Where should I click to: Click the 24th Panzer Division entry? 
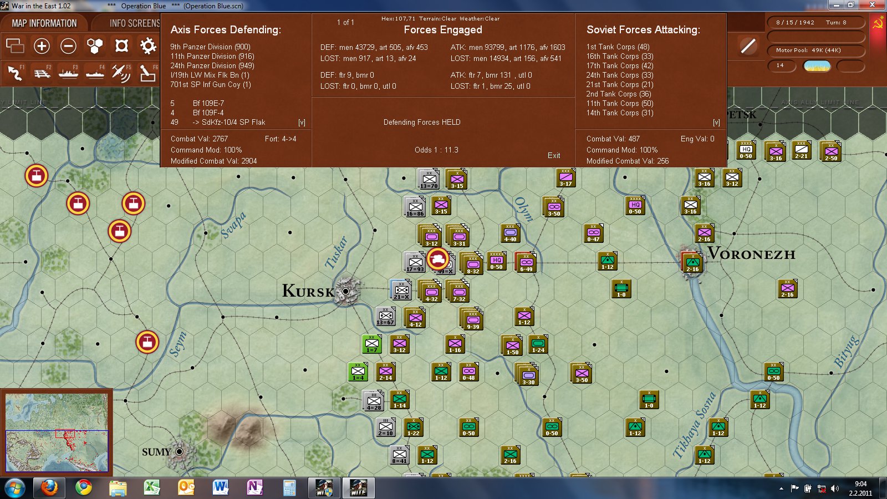[x=212, y=65]
